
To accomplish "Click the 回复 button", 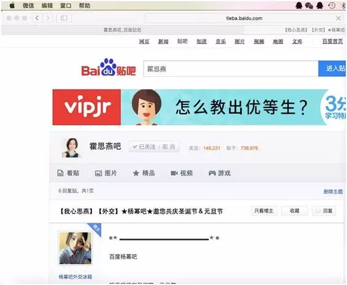I will point(324,211).
